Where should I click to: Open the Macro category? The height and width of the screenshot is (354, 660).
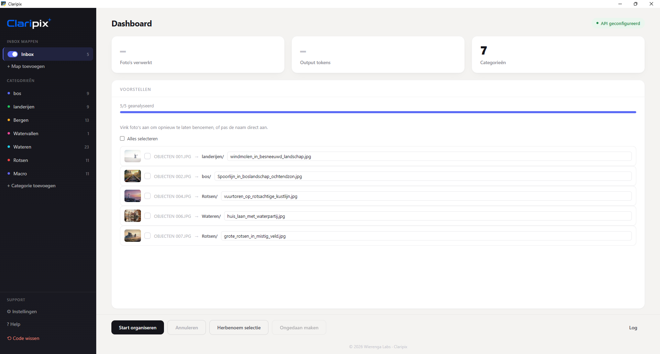pyautogui.click(x=48, y=174)
